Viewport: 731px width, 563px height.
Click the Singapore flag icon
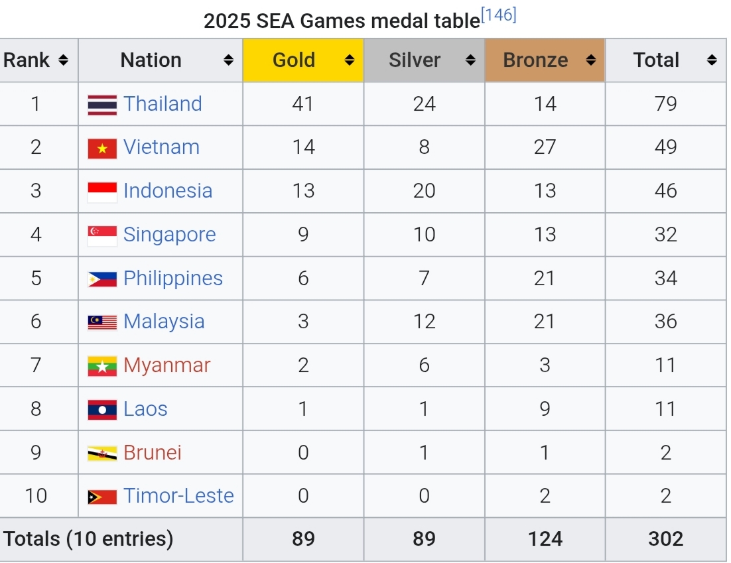(x=102, y=235)
